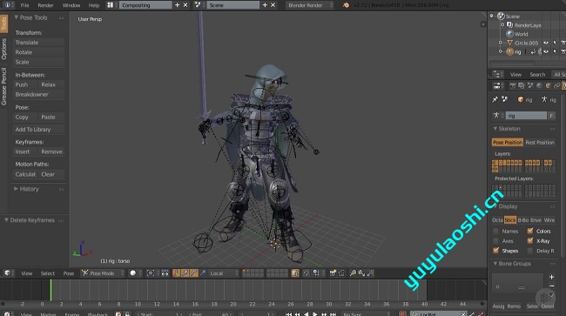Open the Render Layers properties tab icon
The height and width of the screenshot is (316, 566).
(522, 85)
